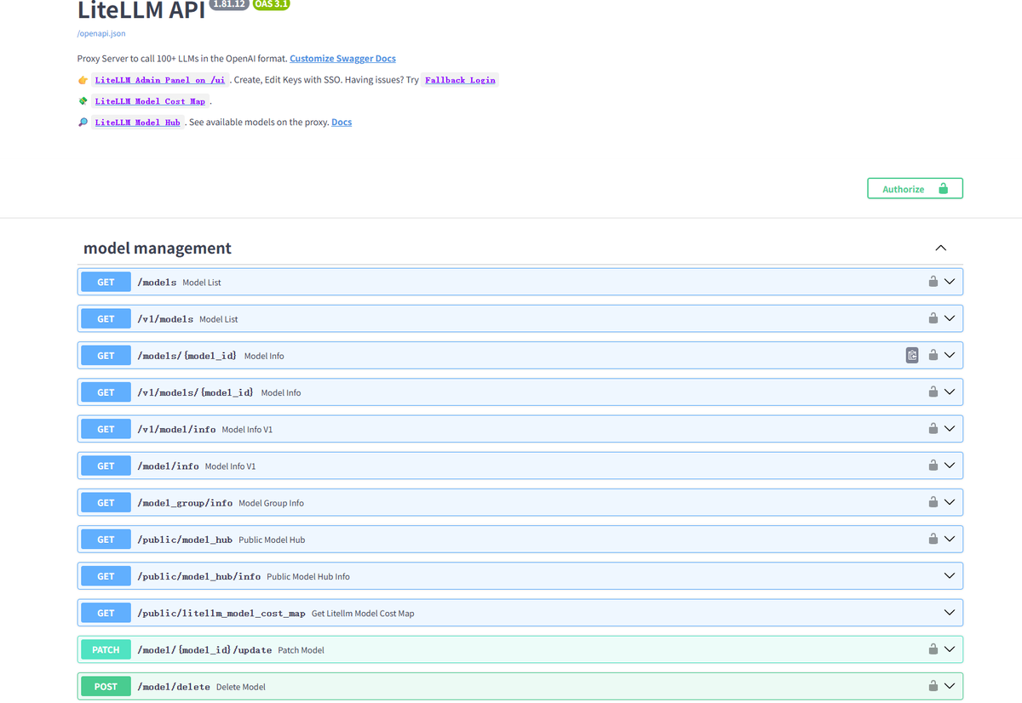Expand the /public/model_hub endpoint chevron

click(950, 539)
